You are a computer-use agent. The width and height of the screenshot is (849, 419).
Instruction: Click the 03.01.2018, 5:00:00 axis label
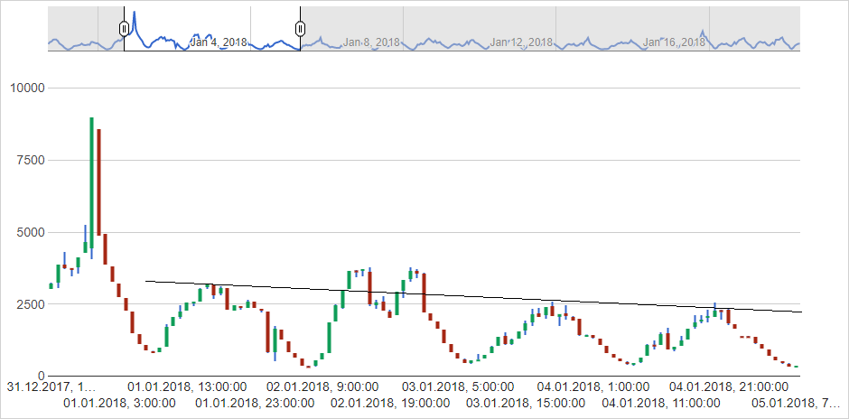(458, 387)
